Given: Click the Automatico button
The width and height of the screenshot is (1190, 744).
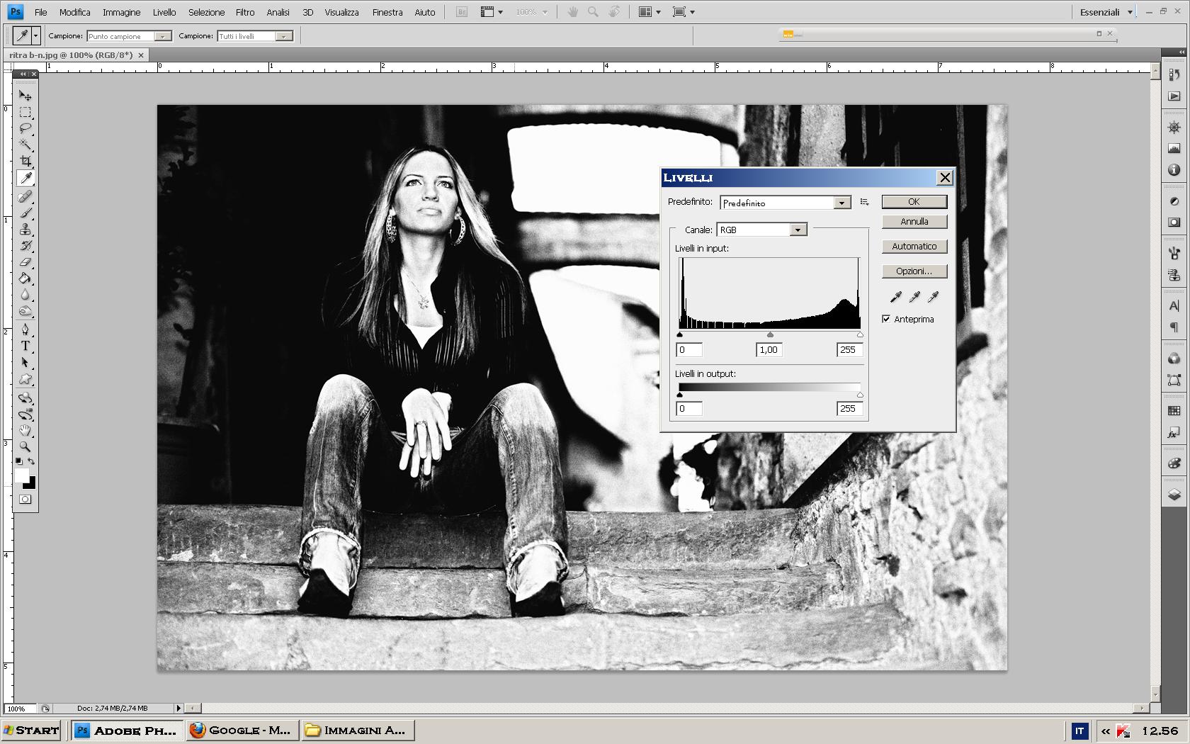Looking at the screenshot, I should 914,247.
